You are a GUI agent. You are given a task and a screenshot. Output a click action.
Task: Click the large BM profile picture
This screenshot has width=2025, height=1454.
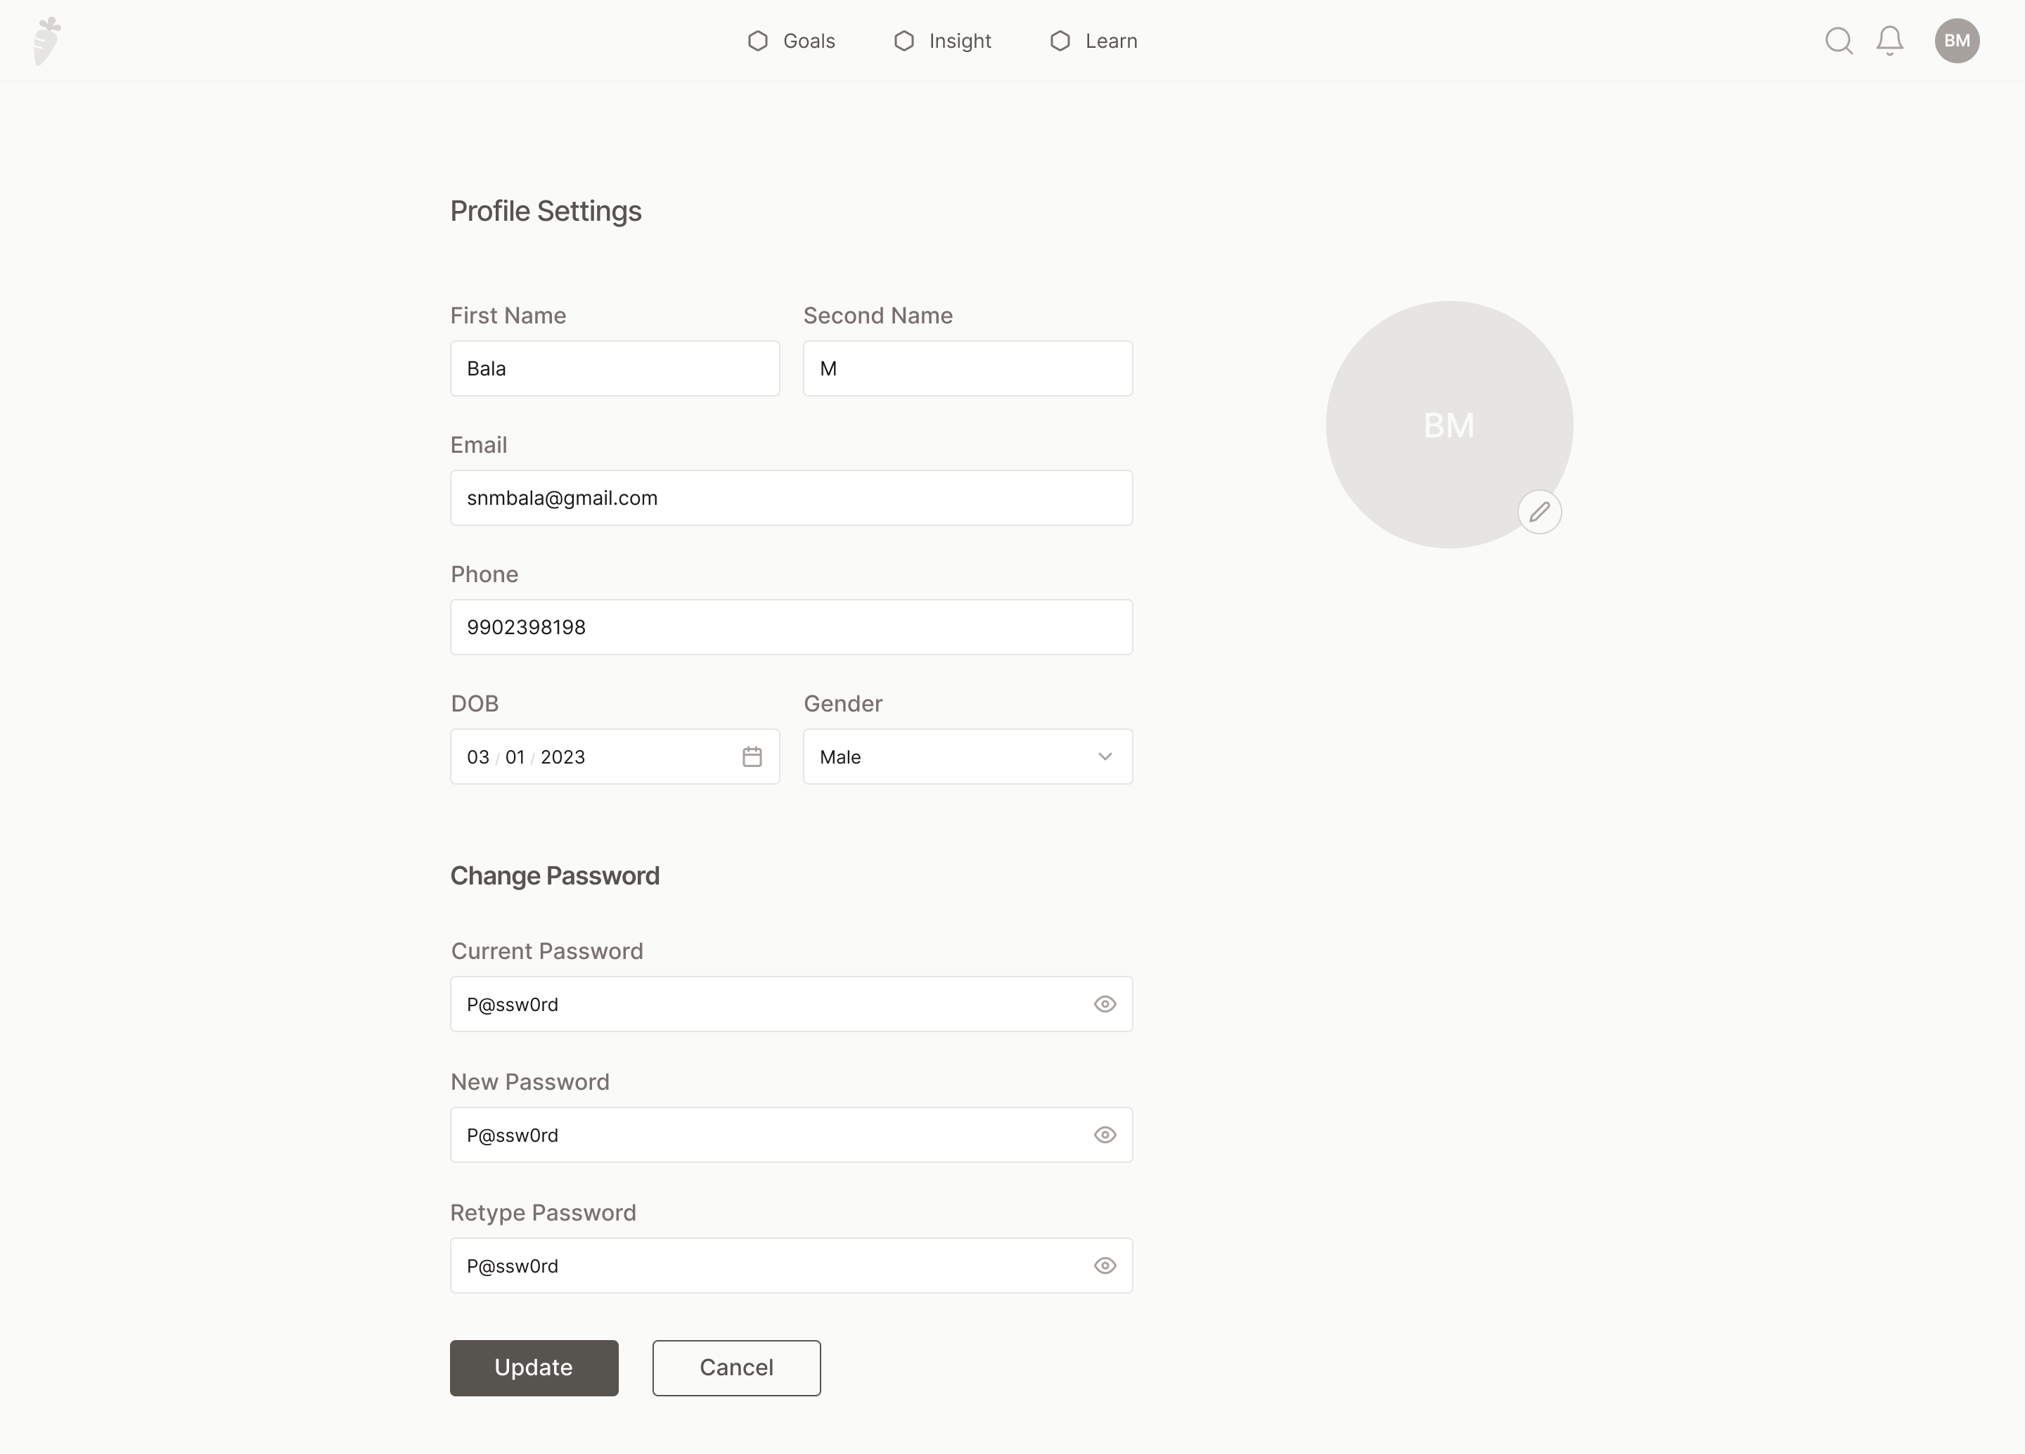point(1448,425)
